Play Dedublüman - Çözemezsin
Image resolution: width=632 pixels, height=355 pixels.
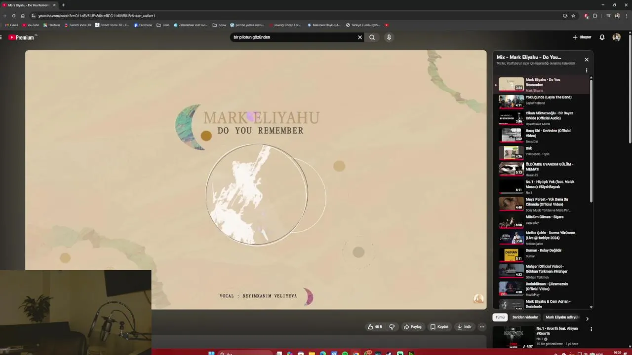pos(542,289)
